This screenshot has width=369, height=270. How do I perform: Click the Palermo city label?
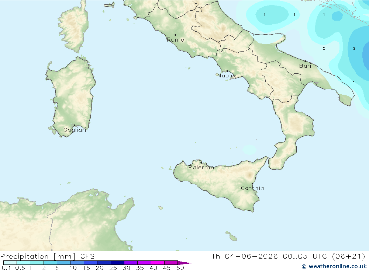(201, 167)
